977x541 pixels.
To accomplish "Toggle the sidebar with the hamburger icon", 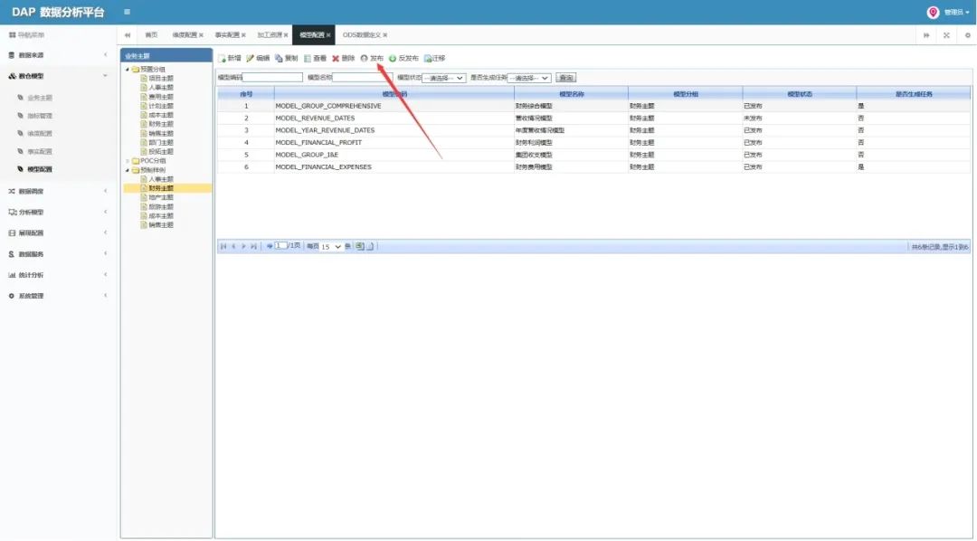I will 128,12.
